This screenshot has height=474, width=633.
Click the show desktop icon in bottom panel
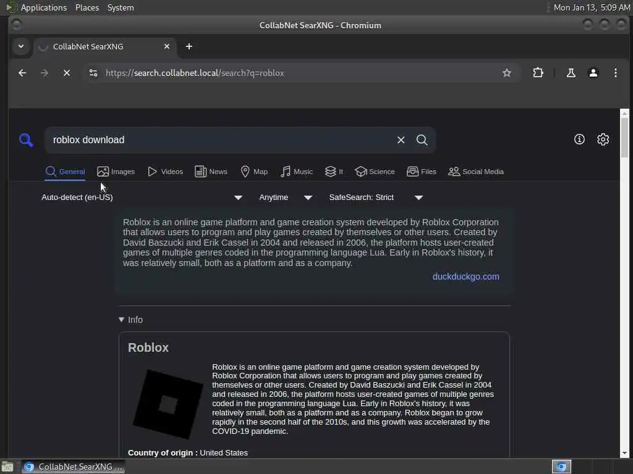7,467
